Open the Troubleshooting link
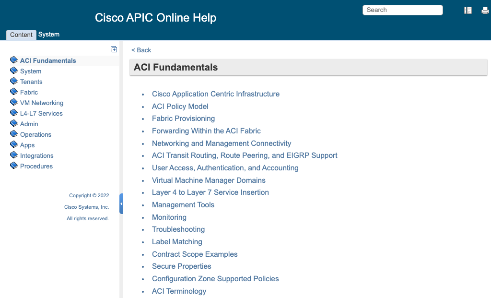This screenshot has width=491, height=298. coord(178,229)
